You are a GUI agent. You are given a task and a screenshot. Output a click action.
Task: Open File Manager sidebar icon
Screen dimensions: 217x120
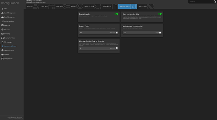click(2, 42)
